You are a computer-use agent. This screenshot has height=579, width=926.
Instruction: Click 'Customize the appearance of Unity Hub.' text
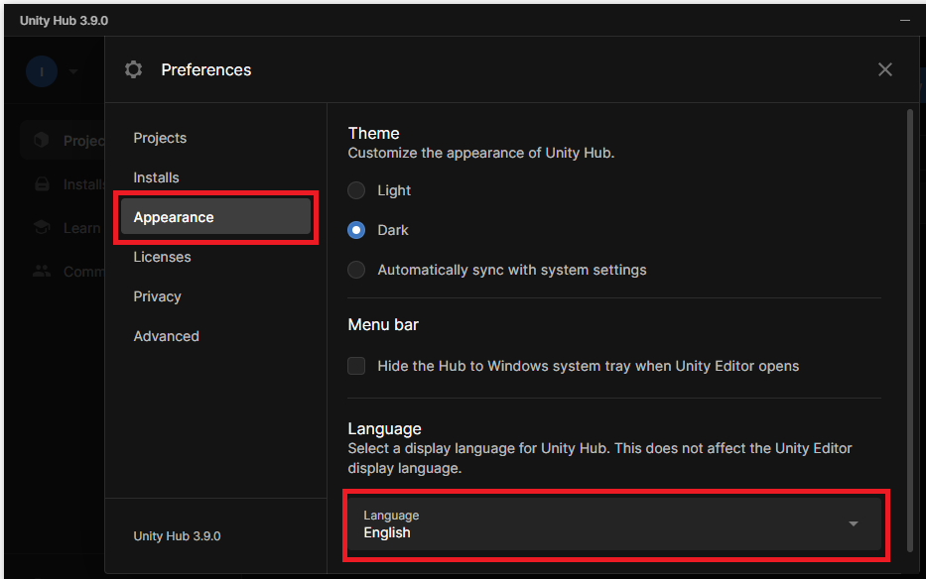pyautogui.click(x=481, y=153)
